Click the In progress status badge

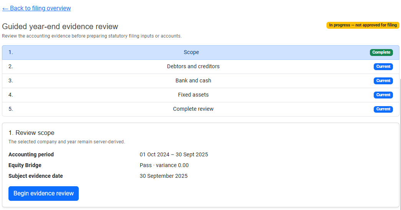[x=363, y=25]
